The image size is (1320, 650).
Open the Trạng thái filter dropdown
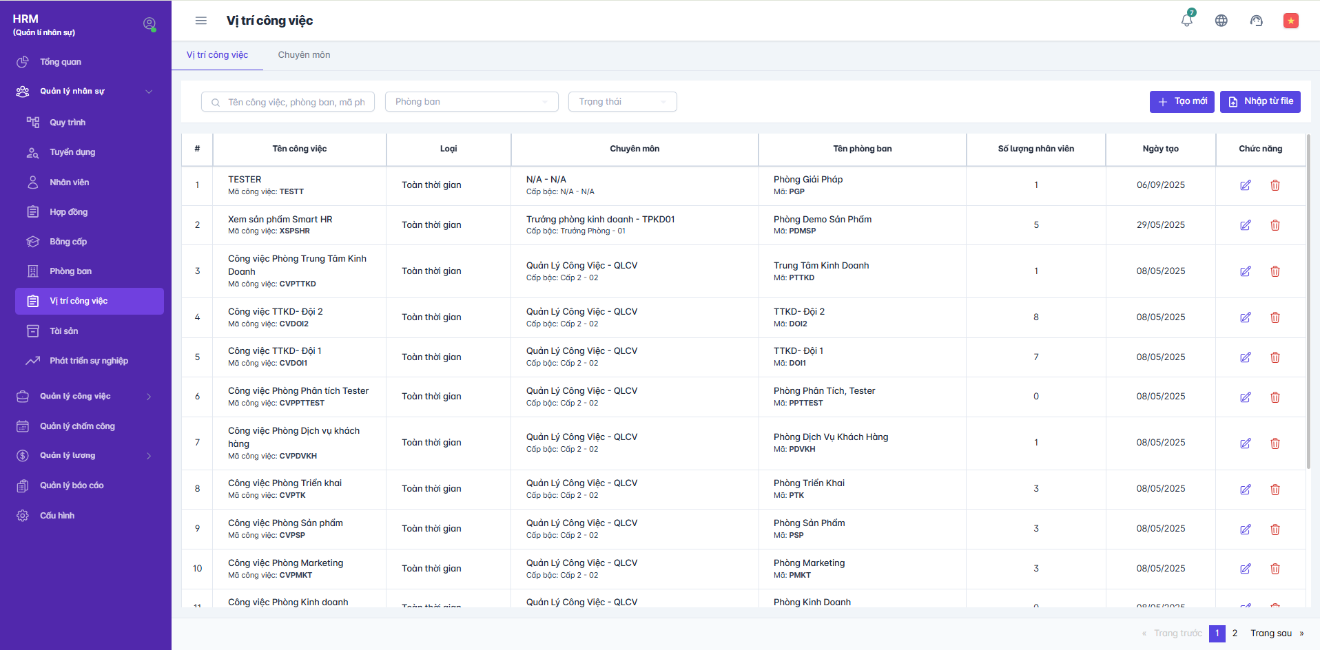point(622,102)
